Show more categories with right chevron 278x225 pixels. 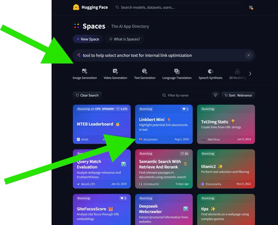tap(250, 74)
